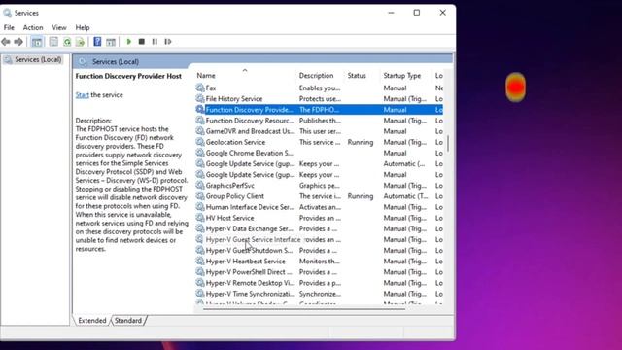Click the Export List toolbar icon
This screenshot has height=350, width=622.
click(80, 42)
